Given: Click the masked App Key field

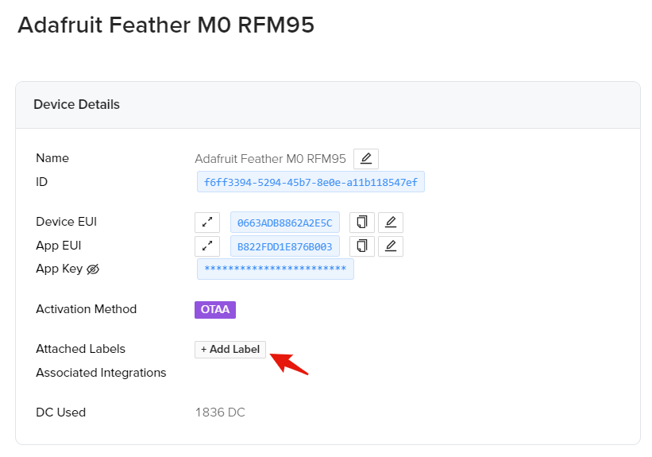Looking at the screenshot, I should 275,269.
